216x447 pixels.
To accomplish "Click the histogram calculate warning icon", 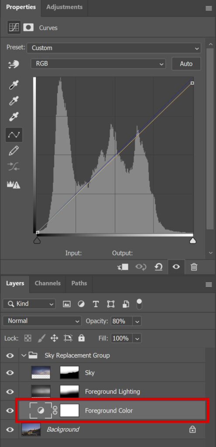I will pyautogui.click(x=14, y=185).
